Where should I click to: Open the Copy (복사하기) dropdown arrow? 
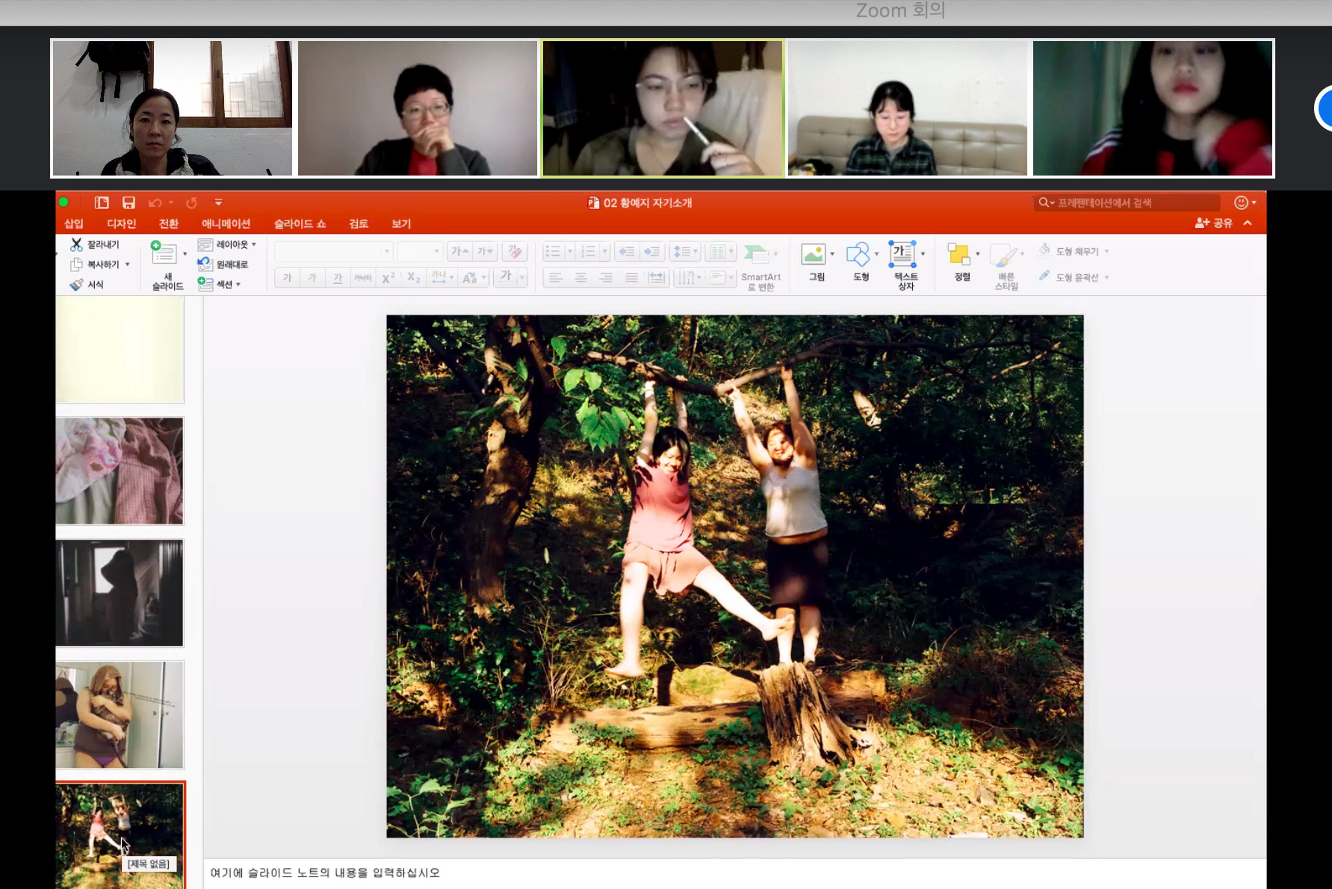pyautogui.click(x=128, y=264)
